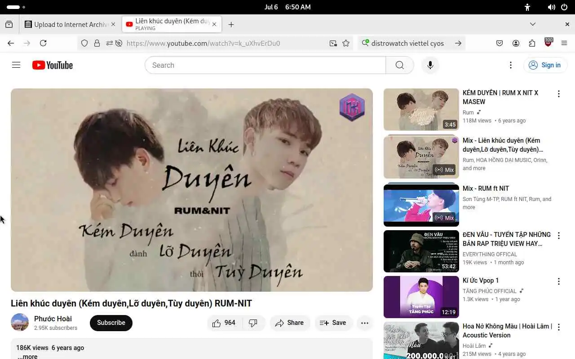Open accessibility menu in top bar
The width and height of the screenshot is (575, 359).
point(527,7)
